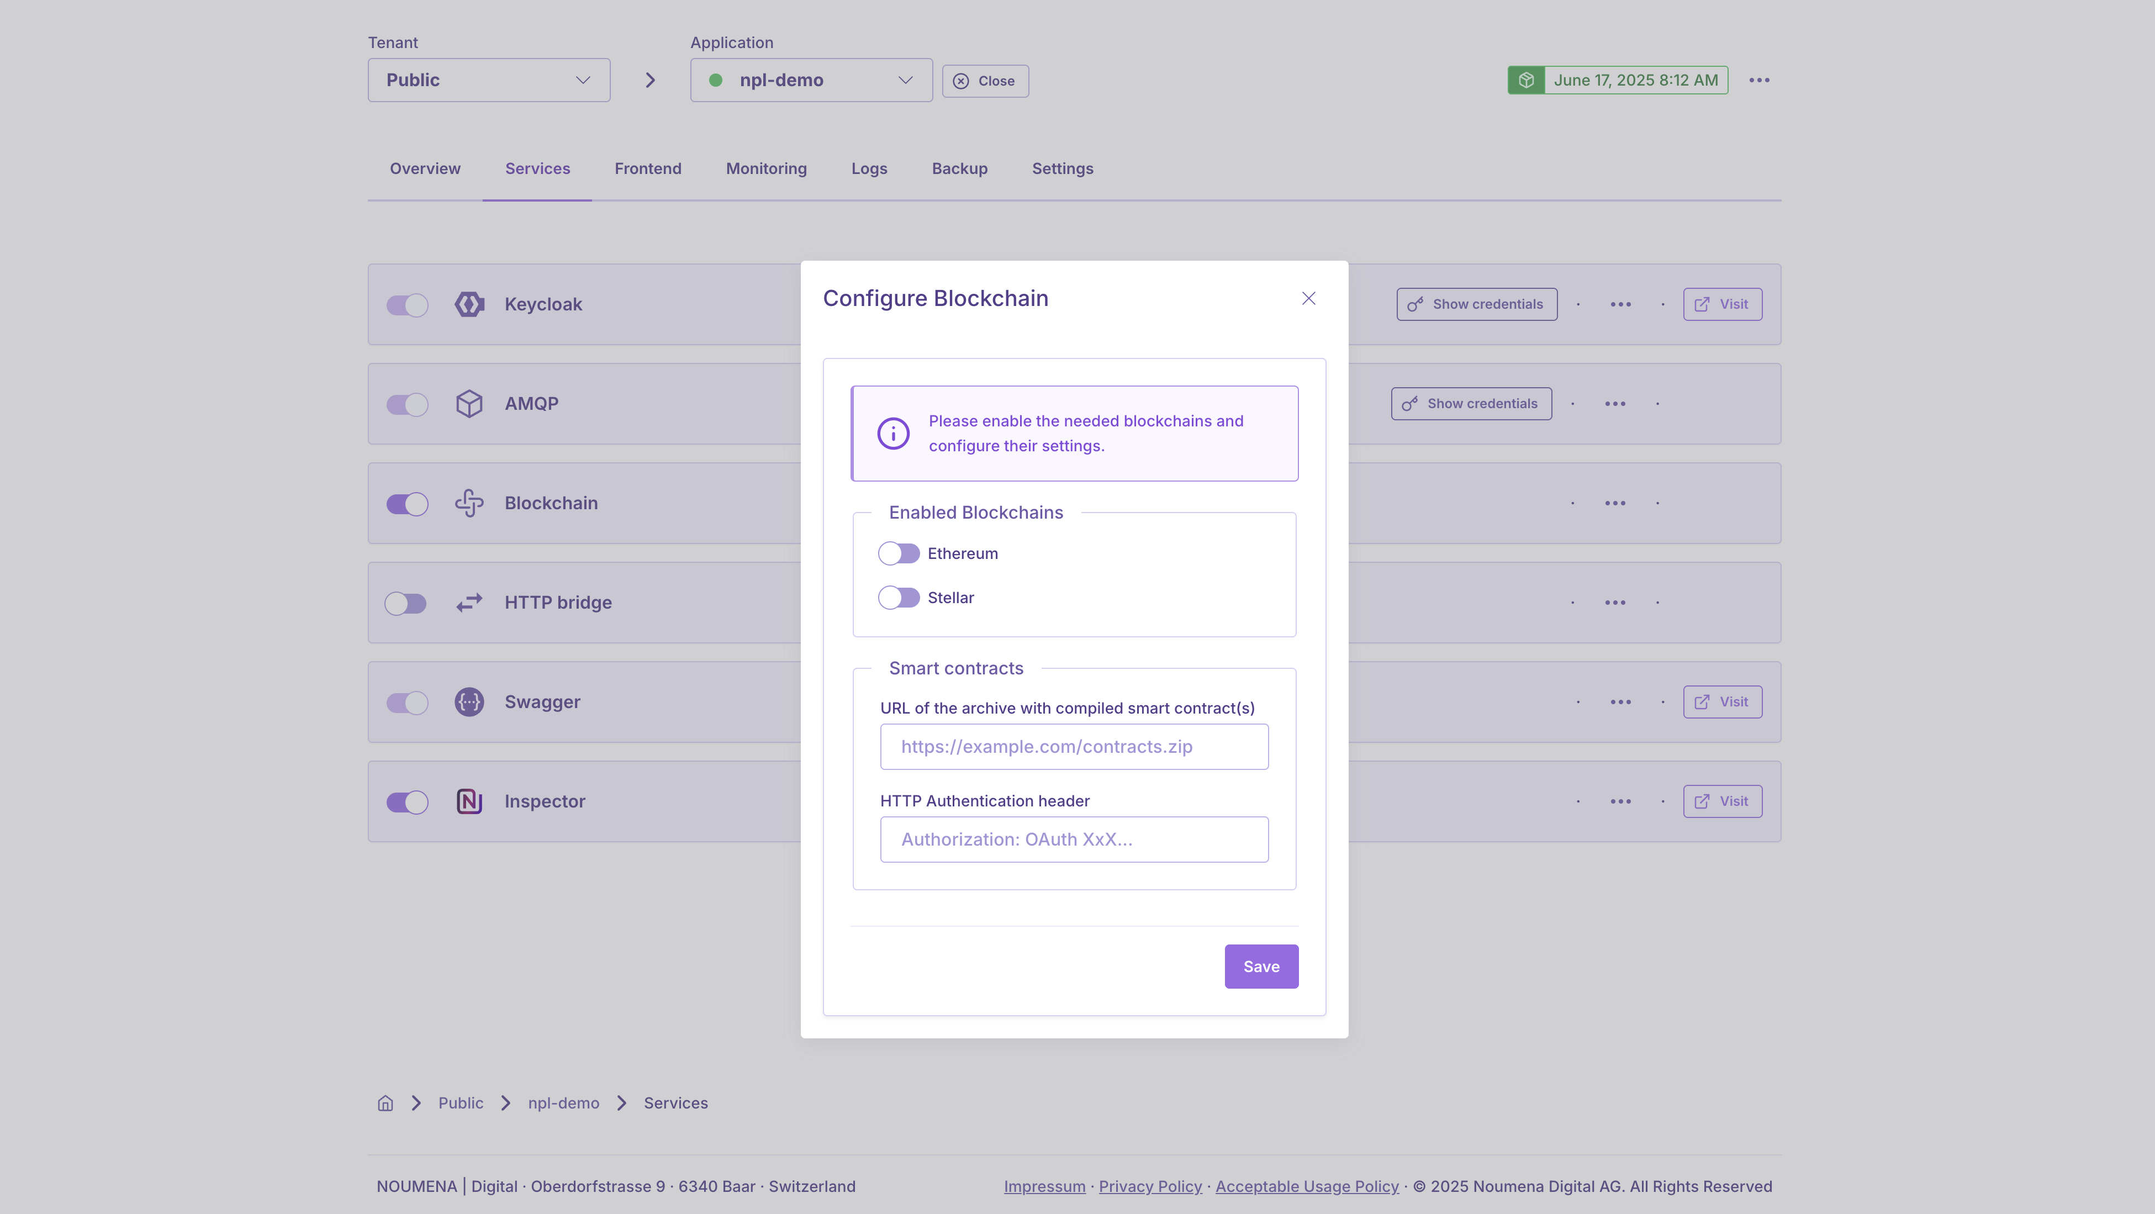Viewport: 2155px width, 1214px height.
Task: Open the Settings tab
Action: tap(1061, 169)
